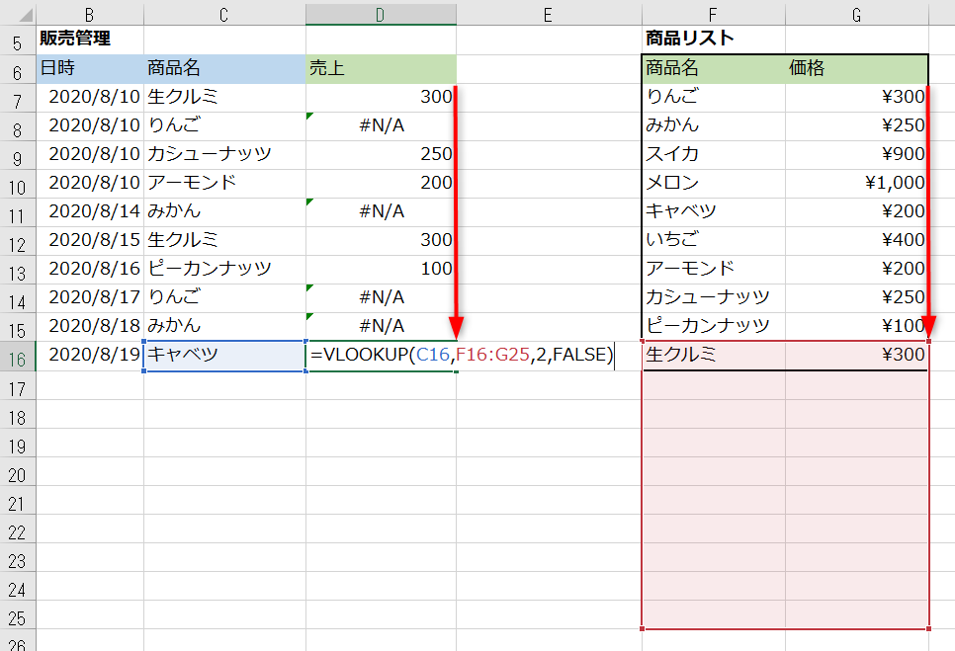Screen dimensions: 955x651
Task: Select column G header
Action: coord(857,15)
